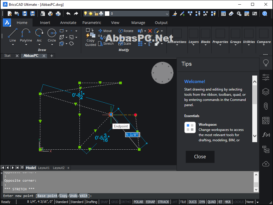Click the 5 1/8" dynamic input field
Image resolution: width=273 pixels, height=205 pixels.
(132, 135)
